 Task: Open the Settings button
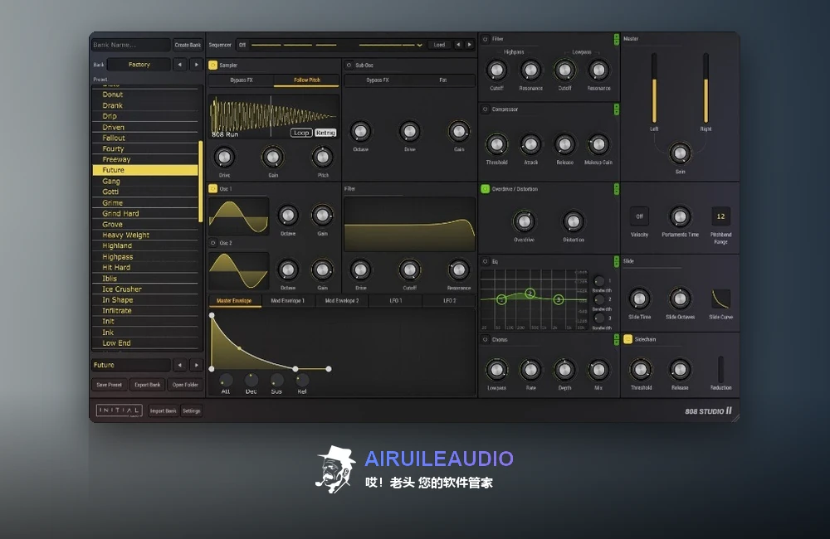point(192,411)
